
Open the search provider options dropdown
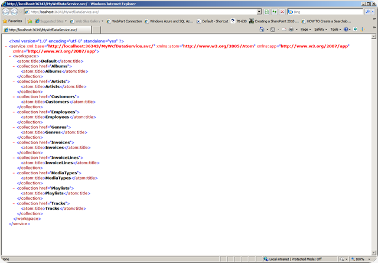point(373,12)
